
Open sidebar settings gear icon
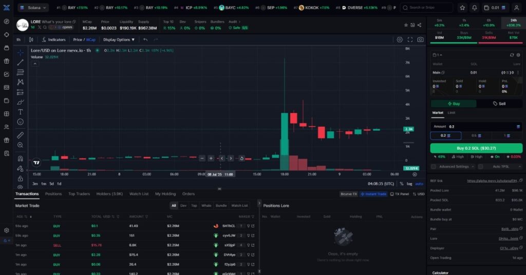click(6, 230)
